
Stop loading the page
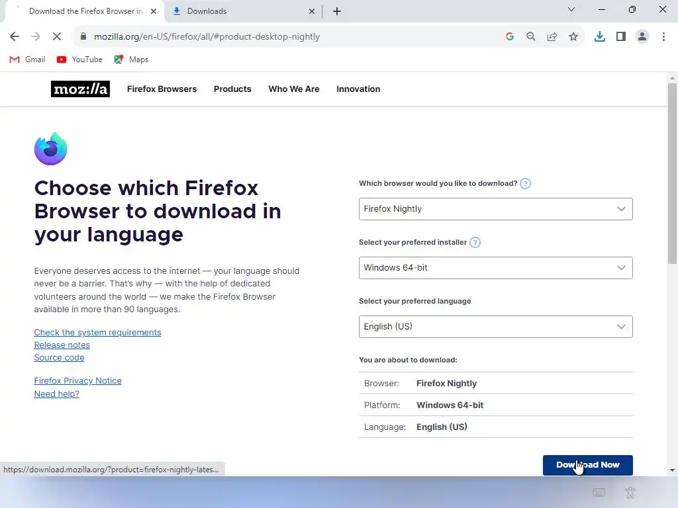(x=57, y=37)
